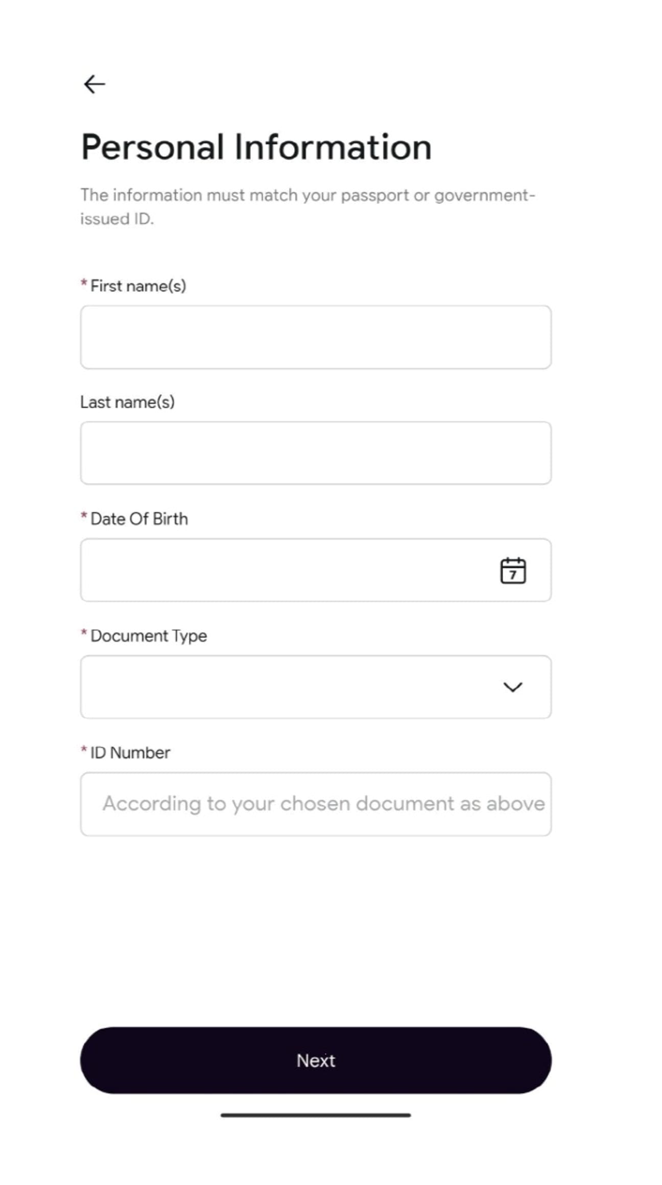662x1185 pixels.
Task: Click the "First name(s)" field label
Action: coord(138,286)
